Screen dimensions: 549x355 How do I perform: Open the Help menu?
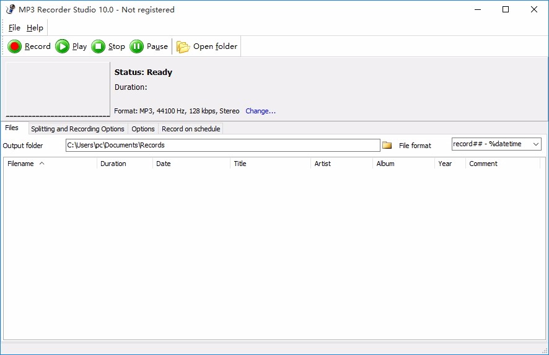click(35, 28)
